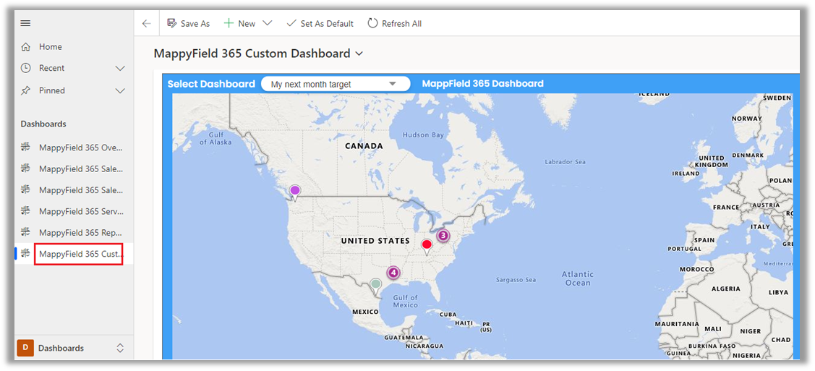Click the Home icon in sidebar
This screenshot has width=815, height=371.
point(26,47)
